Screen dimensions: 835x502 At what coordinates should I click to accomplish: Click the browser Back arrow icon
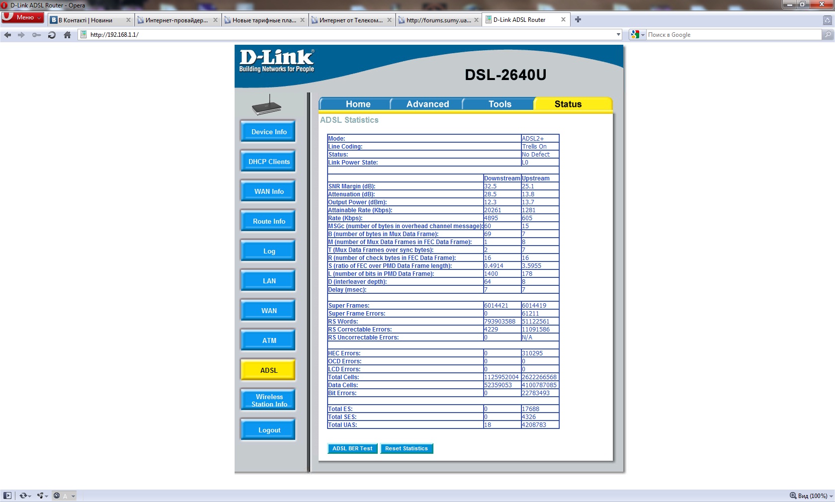7,35
